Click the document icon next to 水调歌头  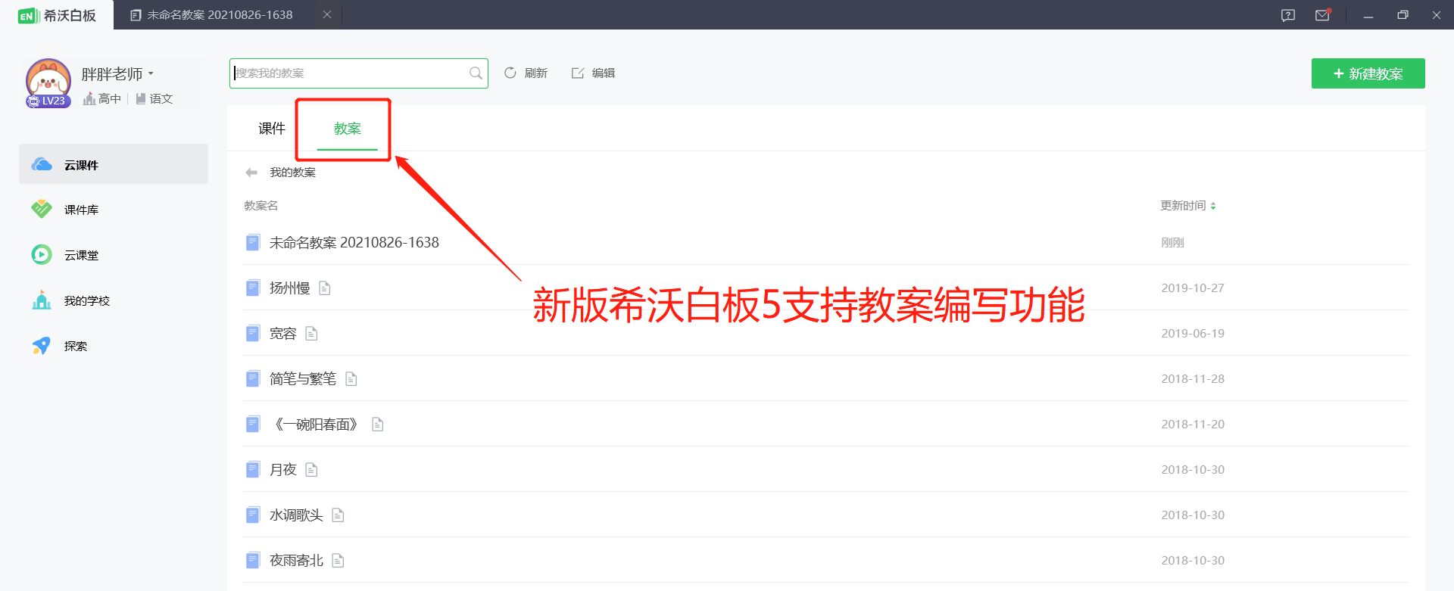pyautogui.click(x=339, y=515)
